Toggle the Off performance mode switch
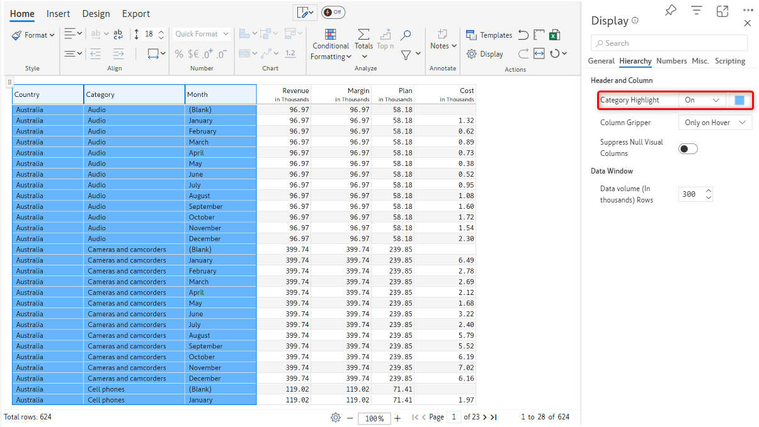 click(x=333, y=13)
